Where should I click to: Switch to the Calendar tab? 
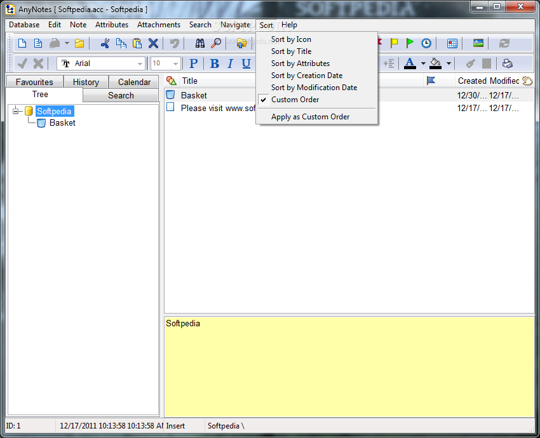click(x=134, y=82)
